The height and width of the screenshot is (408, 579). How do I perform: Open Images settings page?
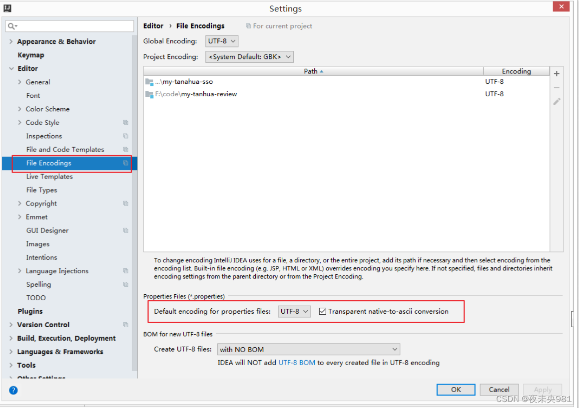[x=37, y=244]
